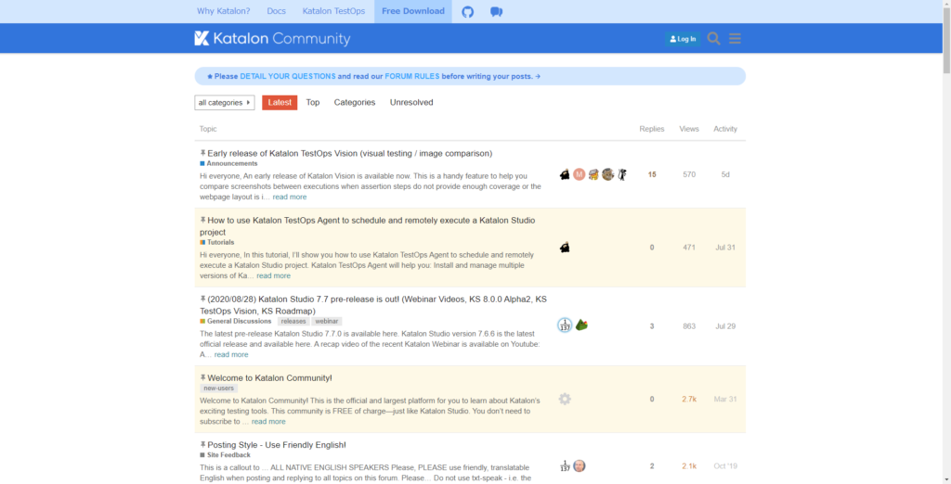Open the hamburger menu icon
Viewport: 951px width, 484px height.
point(736,39)
